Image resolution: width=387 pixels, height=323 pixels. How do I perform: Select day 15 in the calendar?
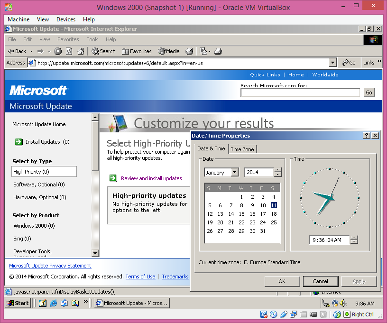[x=241, y=214]
